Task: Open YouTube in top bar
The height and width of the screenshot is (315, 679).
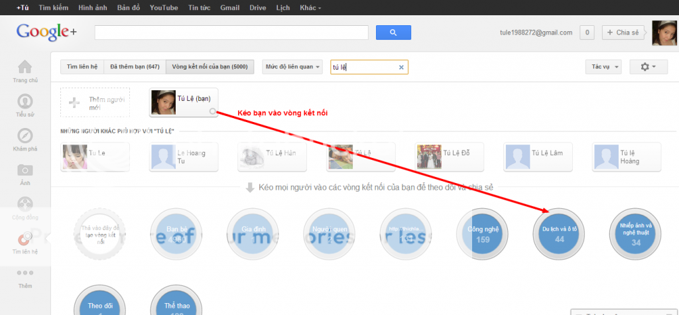Action: 164,8
